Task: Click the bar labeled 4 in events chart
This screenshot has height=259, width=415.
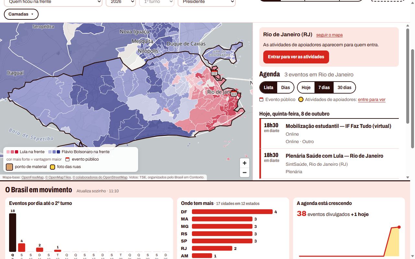Action: (22, 248)
